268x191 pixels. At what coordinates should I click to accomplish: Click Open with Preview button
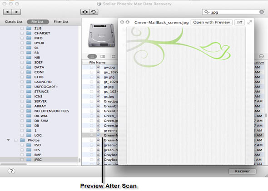pos(211,22)
